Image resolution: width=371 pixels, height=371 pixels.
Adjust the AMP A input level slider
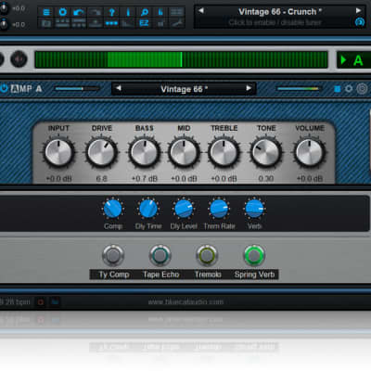(x=77, y=89)
